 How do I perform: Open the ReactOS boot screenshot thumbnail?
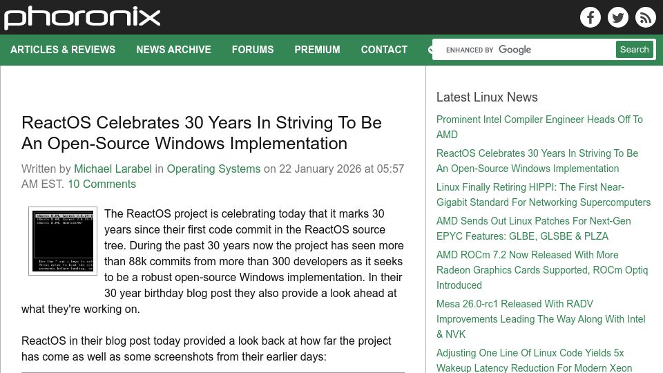(x=63, y=240)
